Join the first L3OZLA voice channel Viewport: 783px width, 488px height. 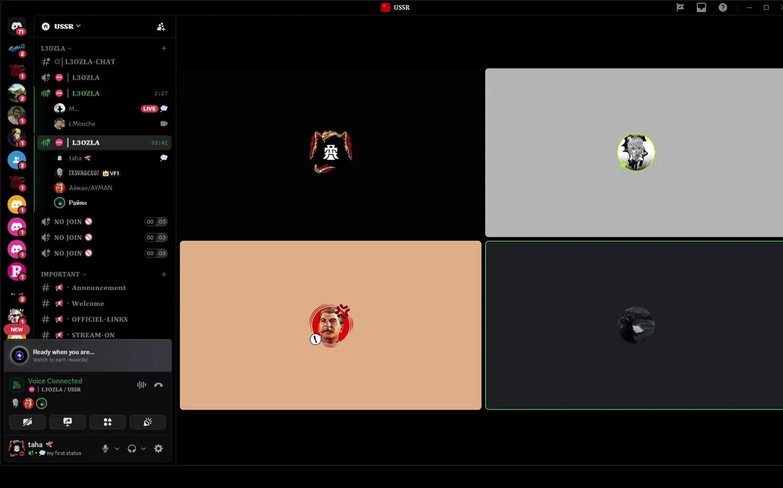tap(104, 77)
